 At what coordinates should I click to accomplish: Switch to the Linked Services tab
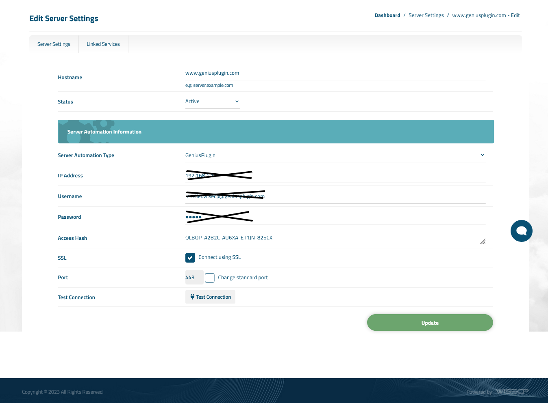(103, 44)
